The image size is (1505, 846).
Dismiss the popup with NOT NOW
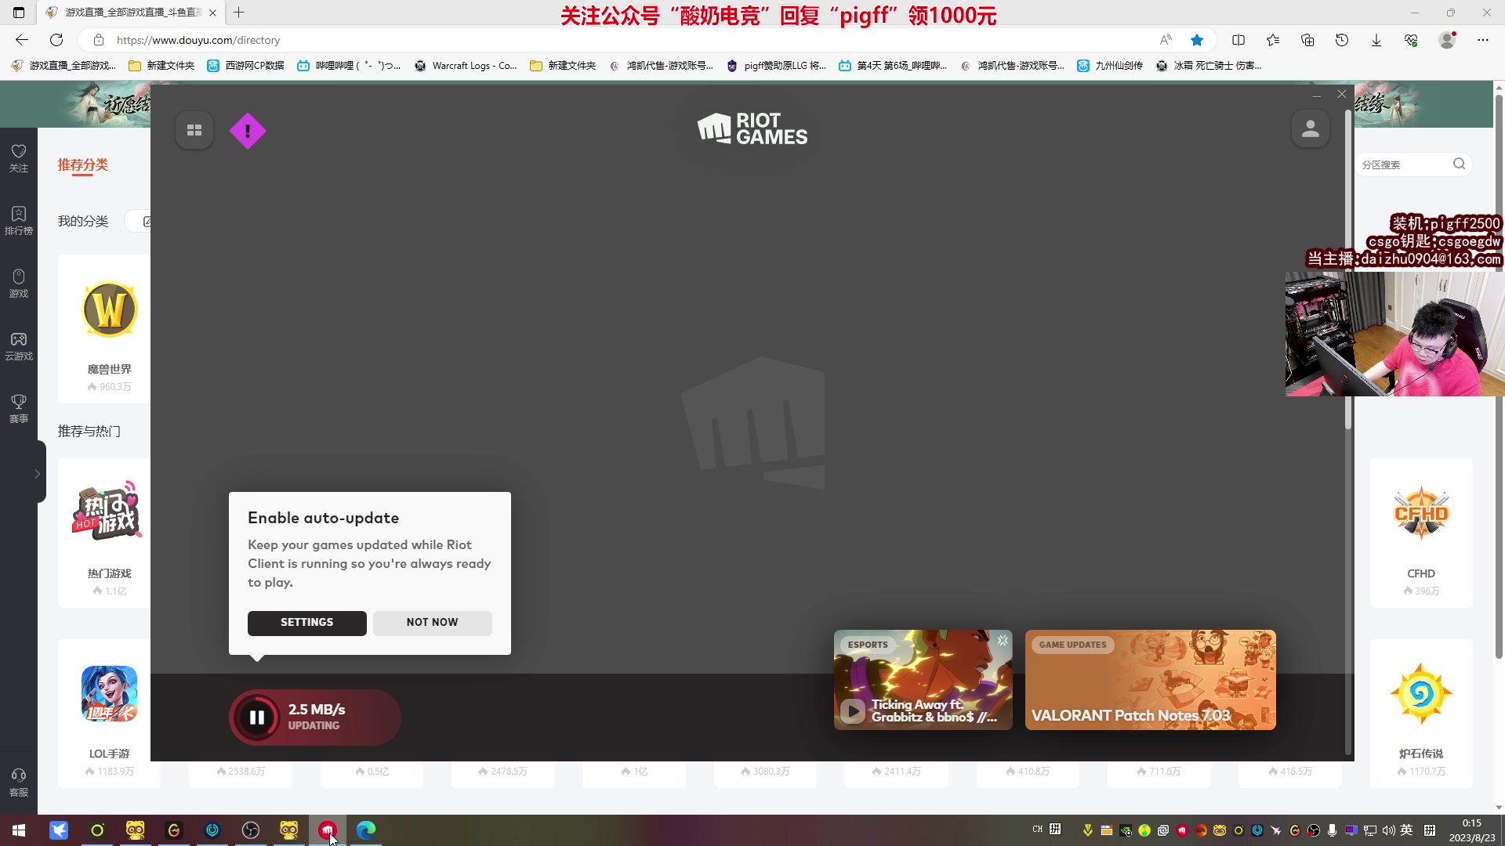433,623
